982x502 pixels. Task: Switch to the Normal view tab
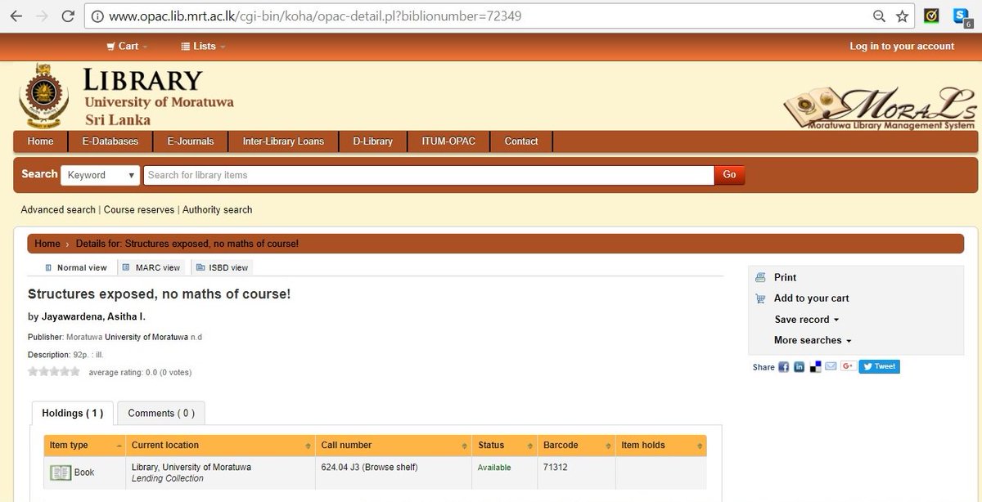pos(75,267)
